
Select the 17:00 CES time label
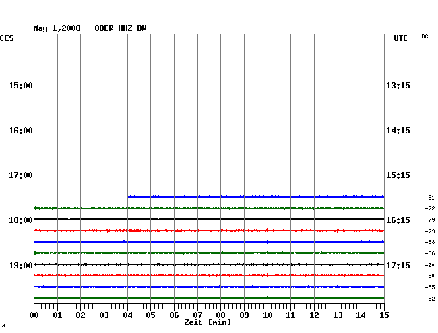coord(21,175)
